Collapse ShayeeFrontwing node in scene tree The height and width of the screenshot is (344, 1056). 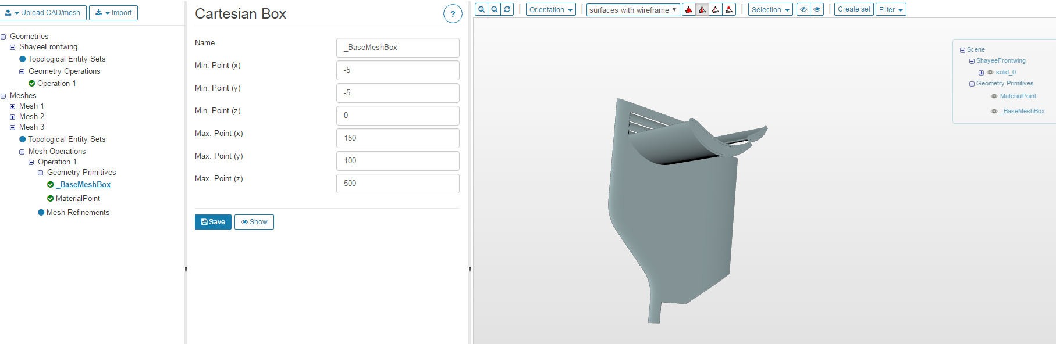coord(972,61)
